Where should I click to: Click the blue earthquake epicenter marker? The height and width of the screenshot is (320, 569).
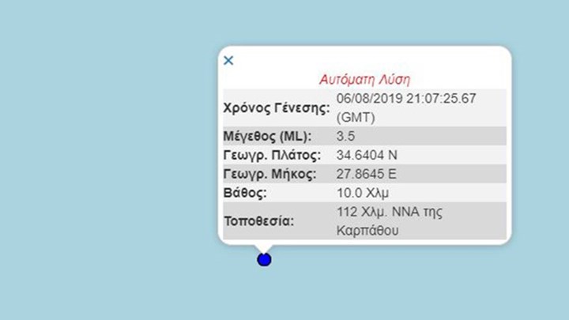pos(264,260)
